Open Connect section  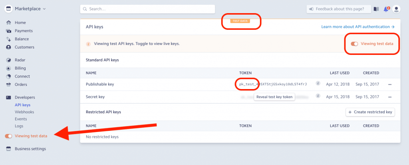22,76
